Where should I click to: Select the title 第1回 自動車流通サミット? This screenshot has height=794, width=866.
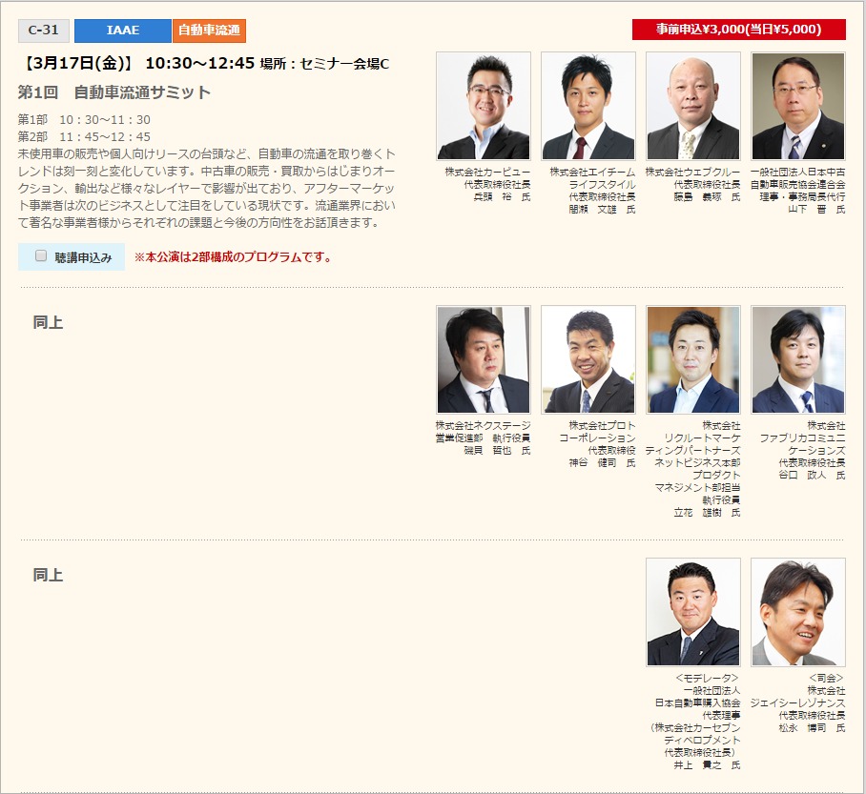click(114, 92)
